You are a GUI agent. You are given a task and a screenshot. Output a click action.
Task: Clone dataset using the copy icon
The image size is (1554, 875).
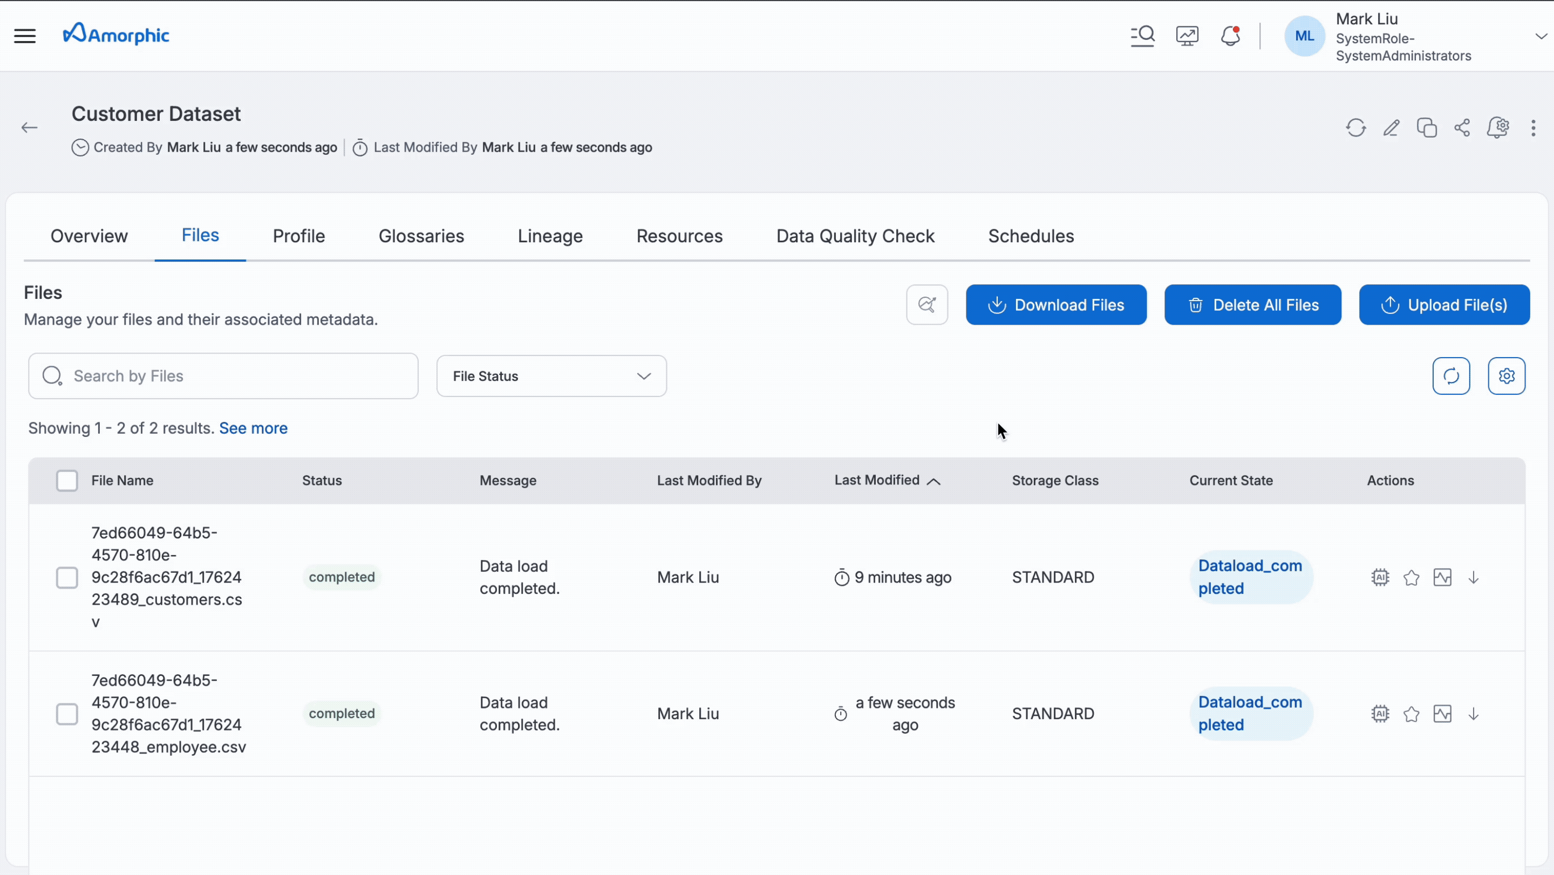[x=1426, y=128]
